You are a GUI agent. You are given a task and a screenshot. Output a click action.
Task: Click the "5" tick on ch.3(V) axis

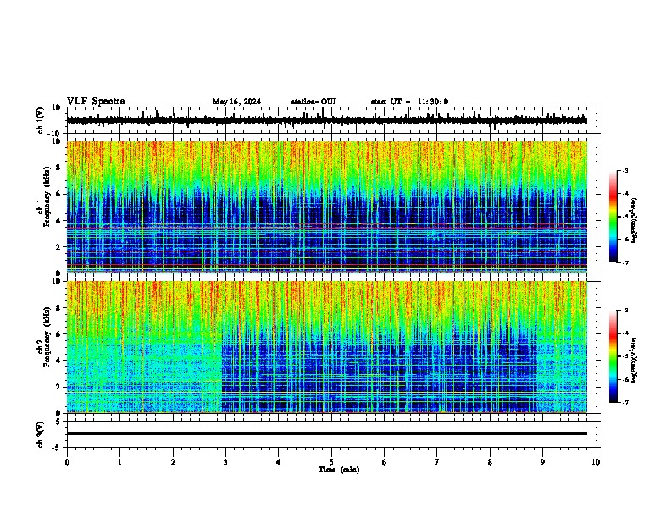[58, 421]
